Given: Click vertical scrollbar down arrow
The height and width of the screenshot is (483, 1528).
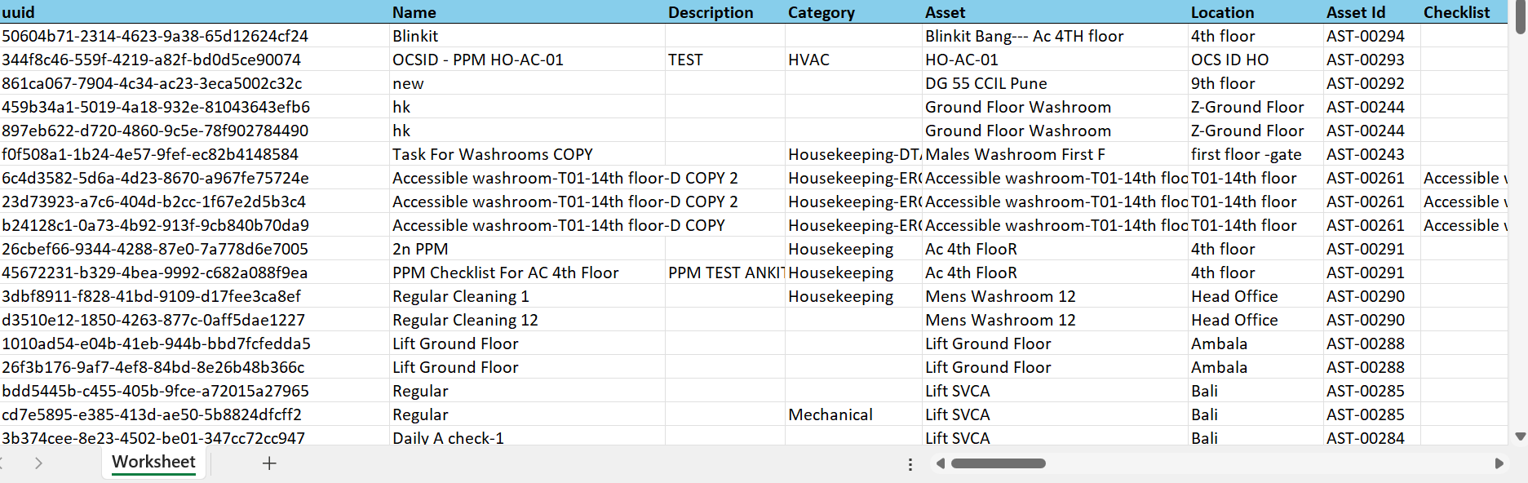Looking at the screenshot, I should point(1520,436).
